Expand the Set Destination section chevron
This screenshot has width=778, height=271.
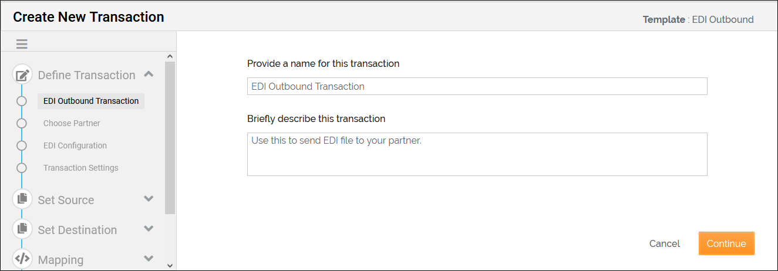[149, 229]
